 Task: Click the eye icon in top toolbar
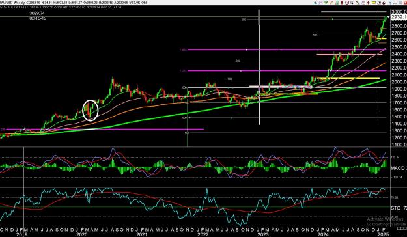pos(315,3)
